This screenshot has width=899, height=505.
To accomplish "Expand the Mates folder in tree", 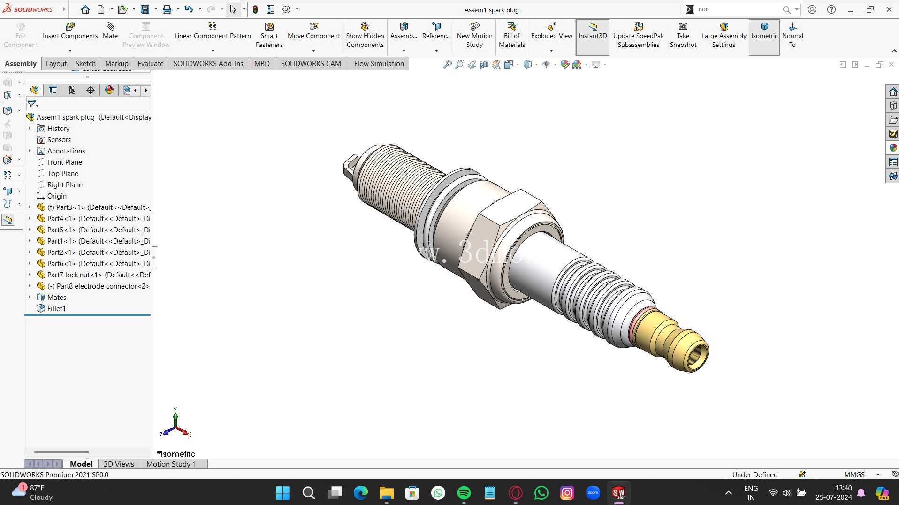I will [30, 297].
